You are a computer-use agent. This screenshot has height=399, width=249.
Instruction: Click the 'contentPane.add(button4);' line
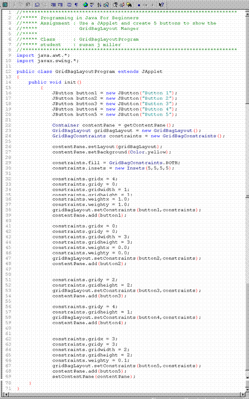pos(89,323)
